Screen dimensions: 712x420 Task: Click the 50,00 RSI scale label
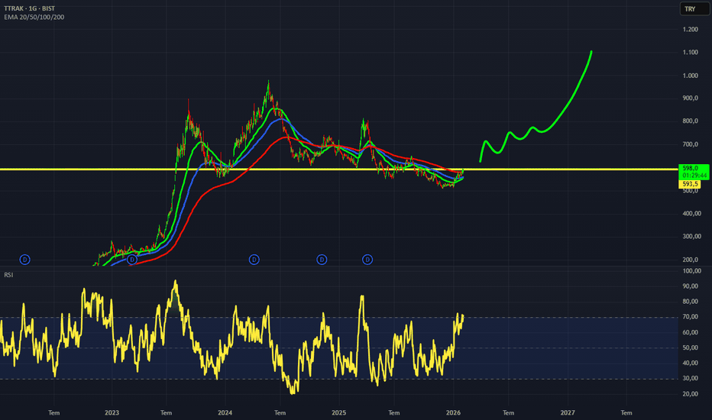tap(690, 347)
